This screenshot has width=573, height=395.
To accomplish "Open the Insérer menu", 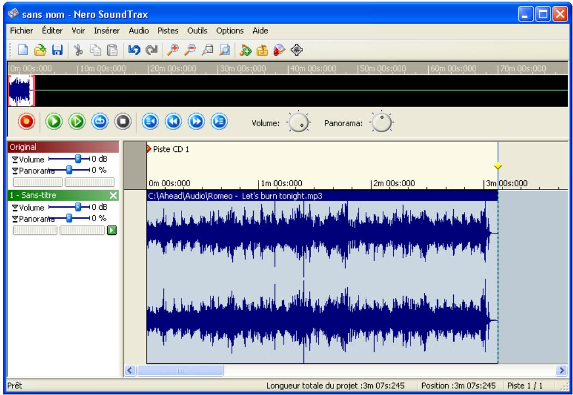I will tap(107, 31).
